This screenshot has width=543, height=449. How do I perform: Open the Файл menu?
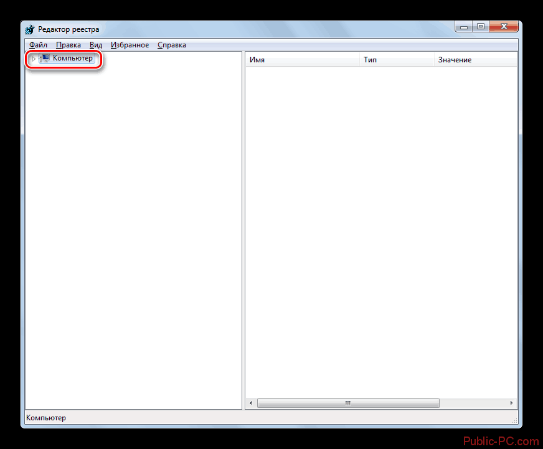pyautogui.click(x=38, y=45)
